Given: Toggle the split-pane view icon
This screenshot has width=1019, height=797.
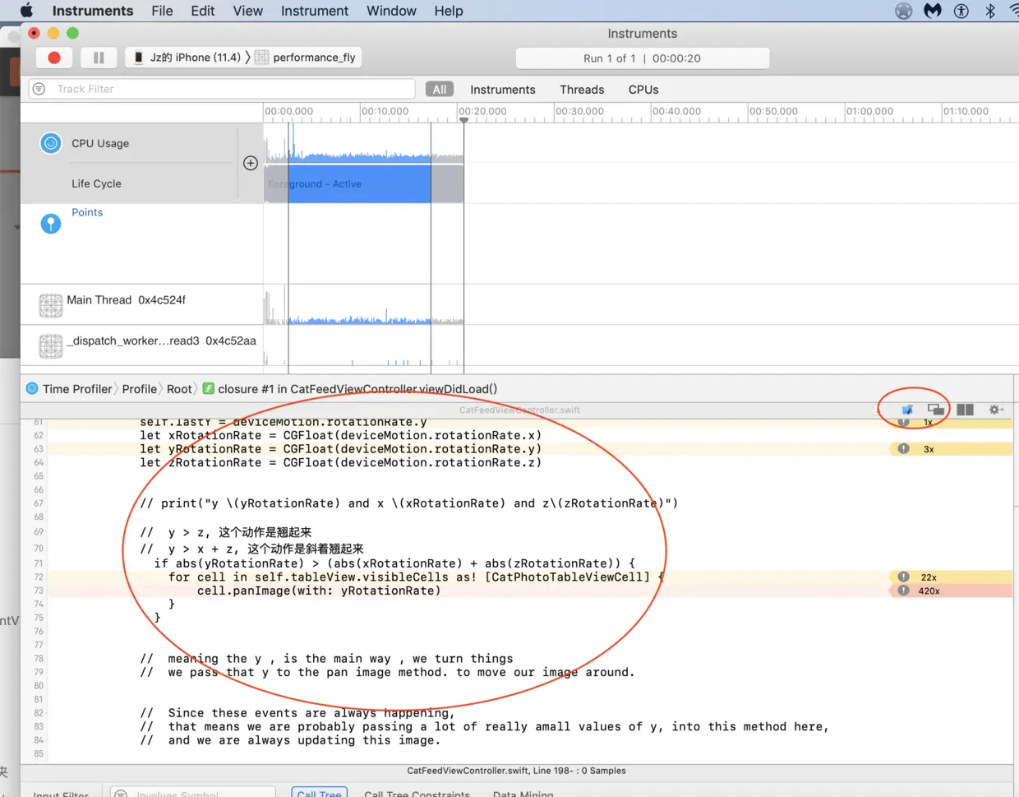Looking at the screenshot, I should click(x=965, y=409).
